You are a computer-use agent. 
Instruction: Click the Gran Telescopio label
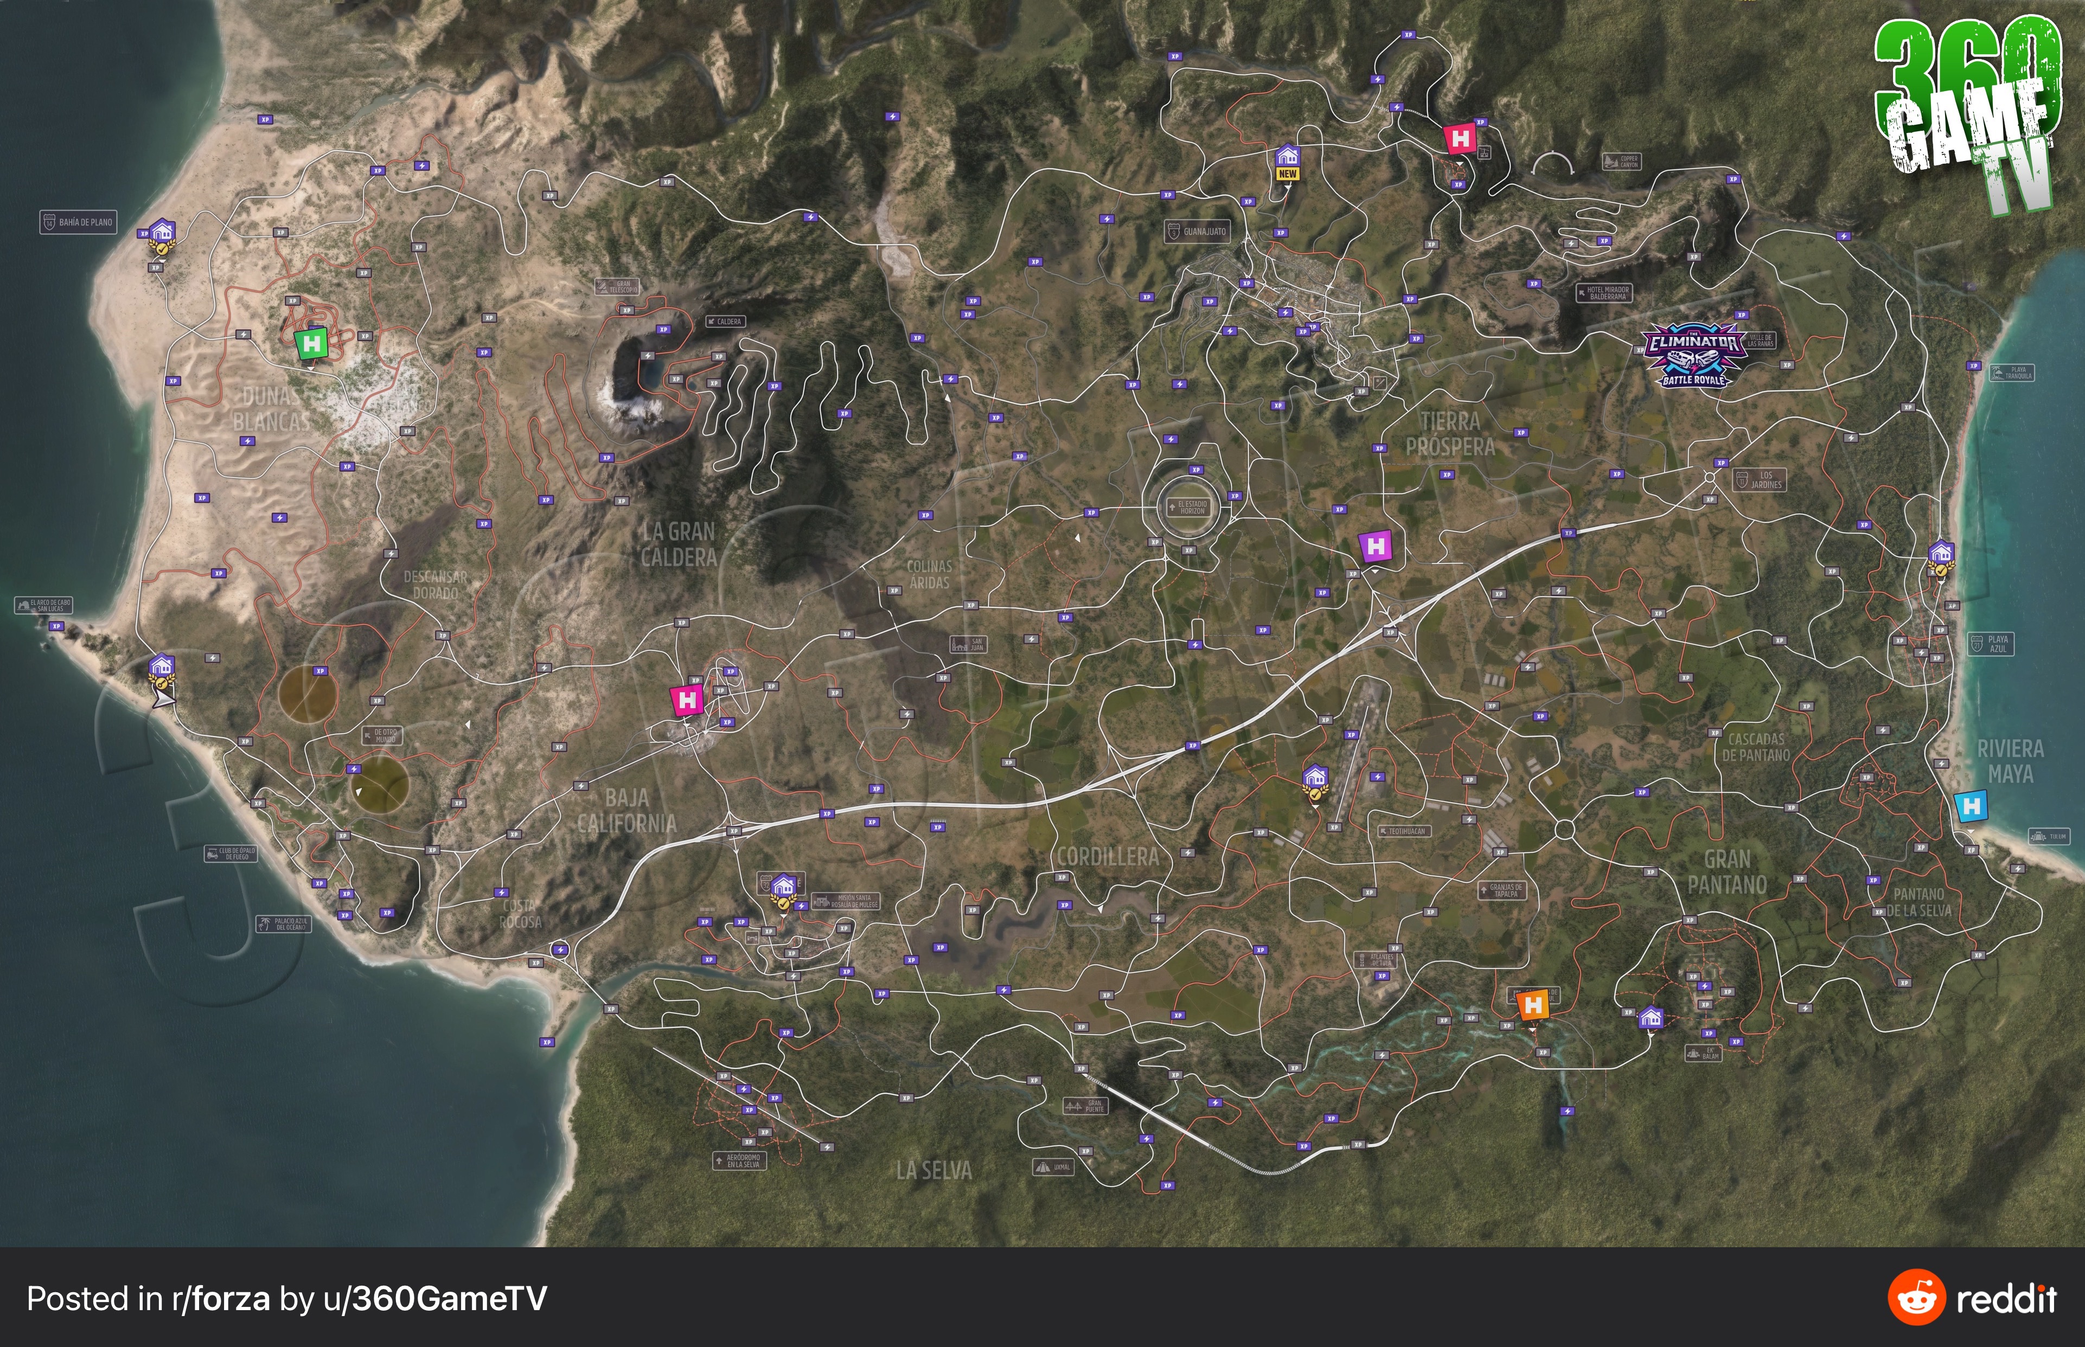617,286
